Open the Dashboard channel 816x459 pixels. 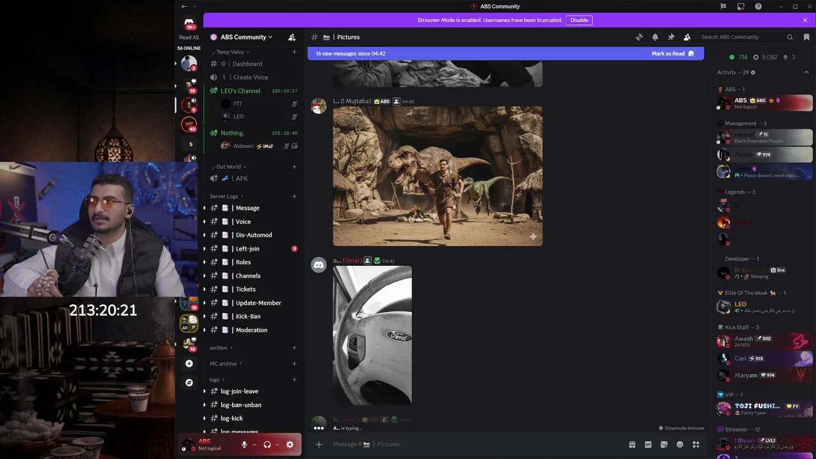(x=253, y=64)
